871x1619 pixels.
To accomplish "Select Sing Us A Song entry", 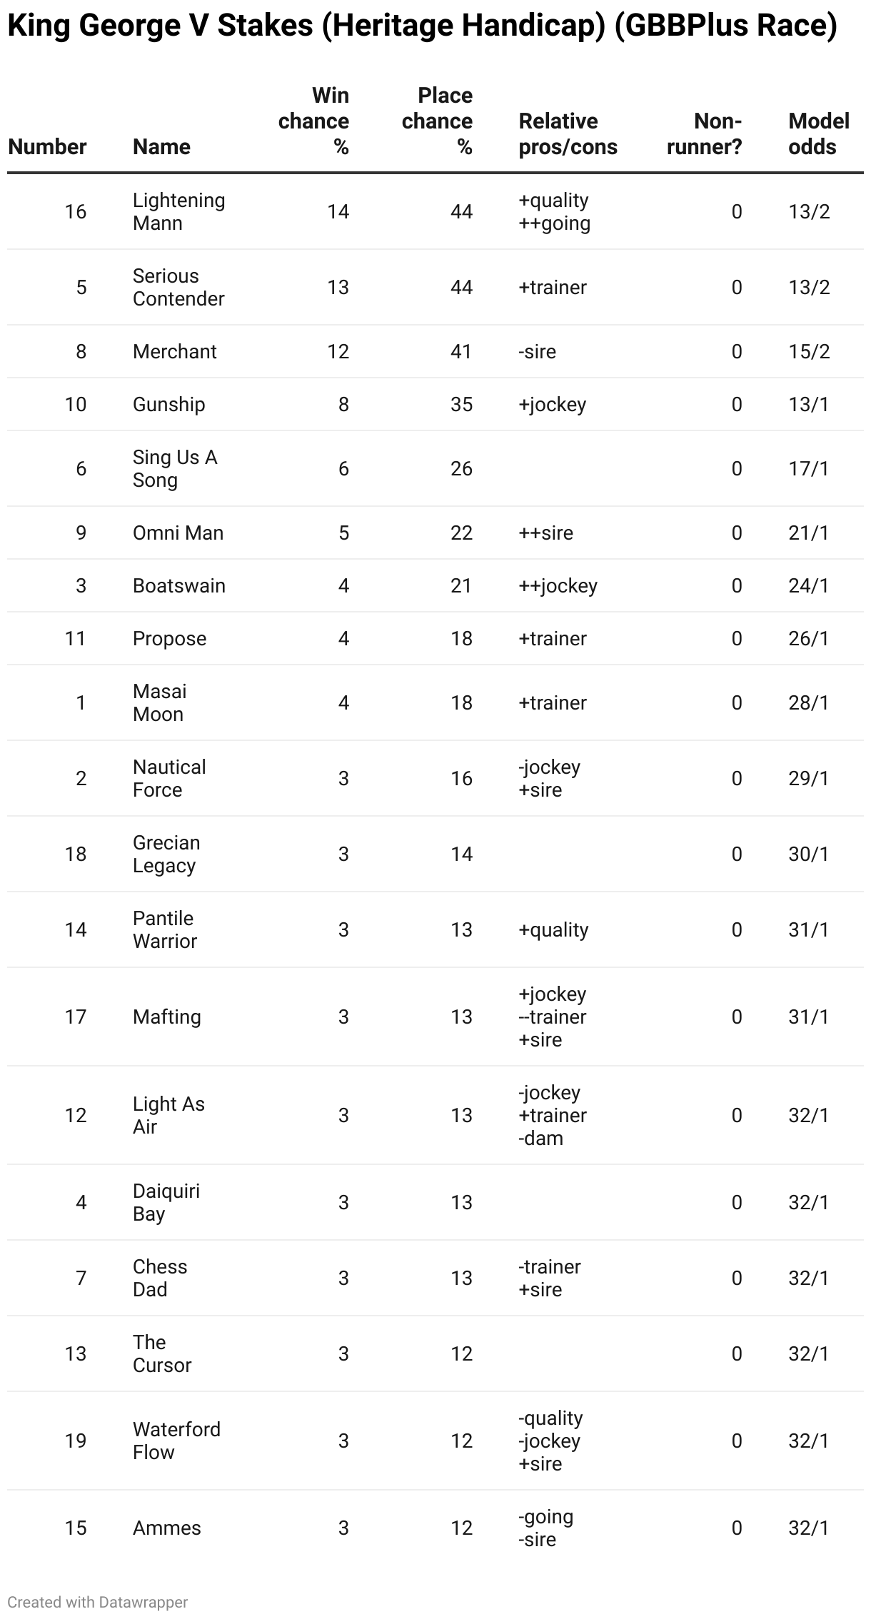I will [x=175, y=468].
